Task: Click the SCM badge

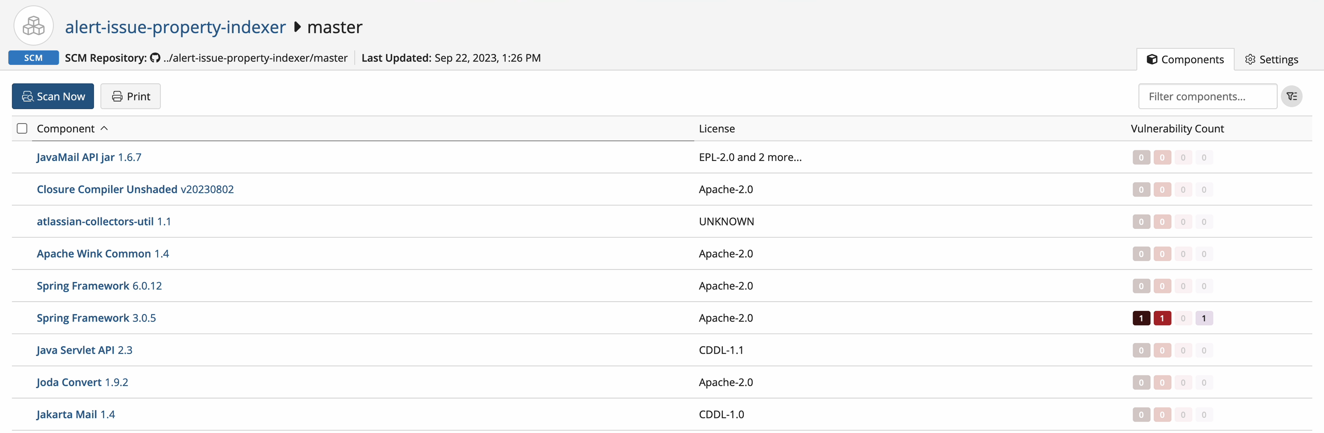Action: click(x=33, y=58)
